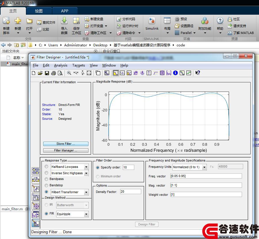Image resolution: width=259 pixels, height=239 pixels.
Task: Toggle Filter Specifications display icon
Action: (x=107, y=73)
